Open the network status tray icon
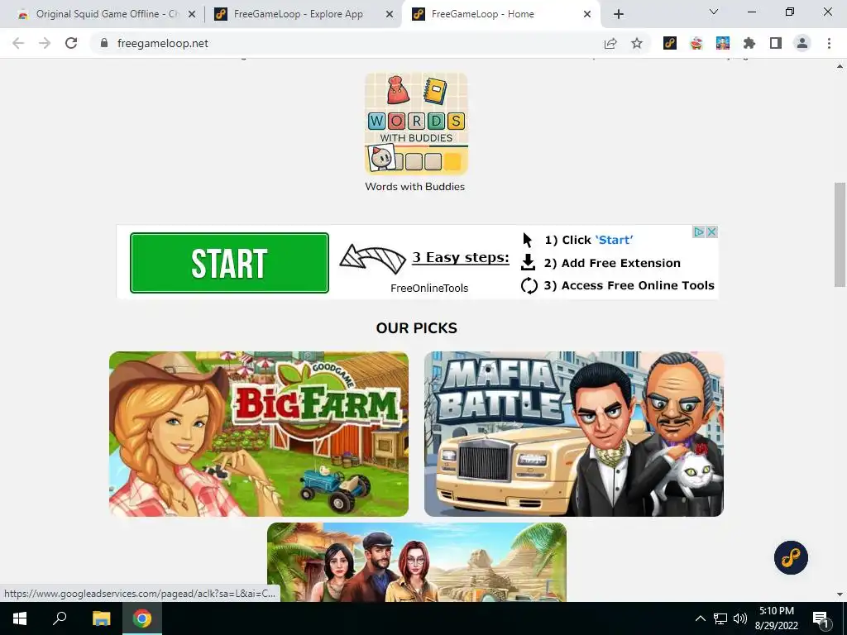 pos(720,618)
